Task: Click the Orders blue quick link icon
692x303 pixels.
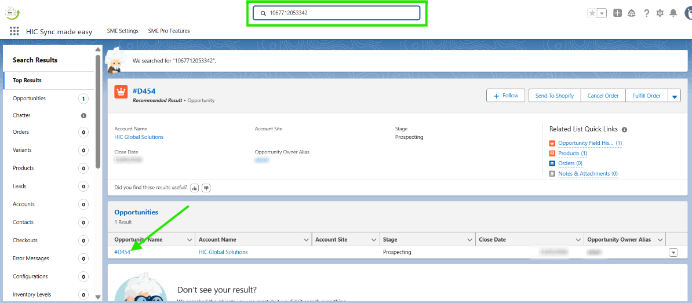Action: point(552,163)
